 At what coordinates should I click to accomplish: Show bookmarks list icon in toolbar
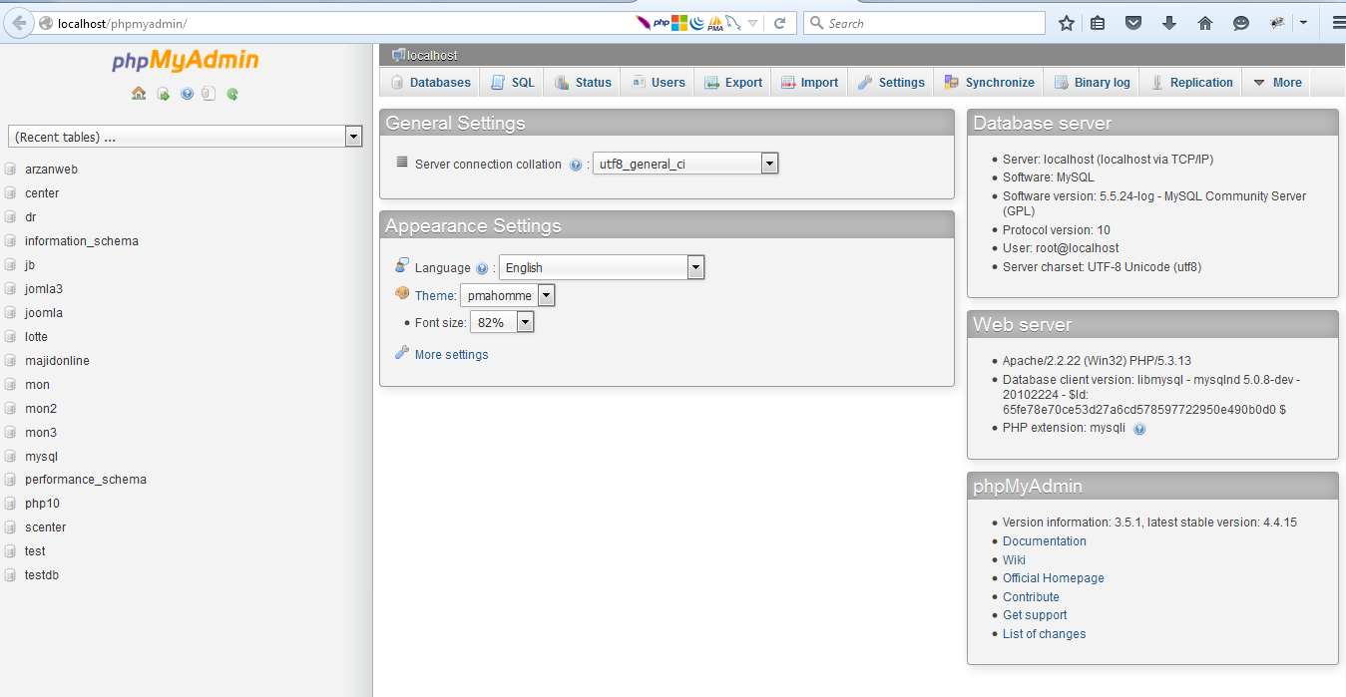(1098, 23)
